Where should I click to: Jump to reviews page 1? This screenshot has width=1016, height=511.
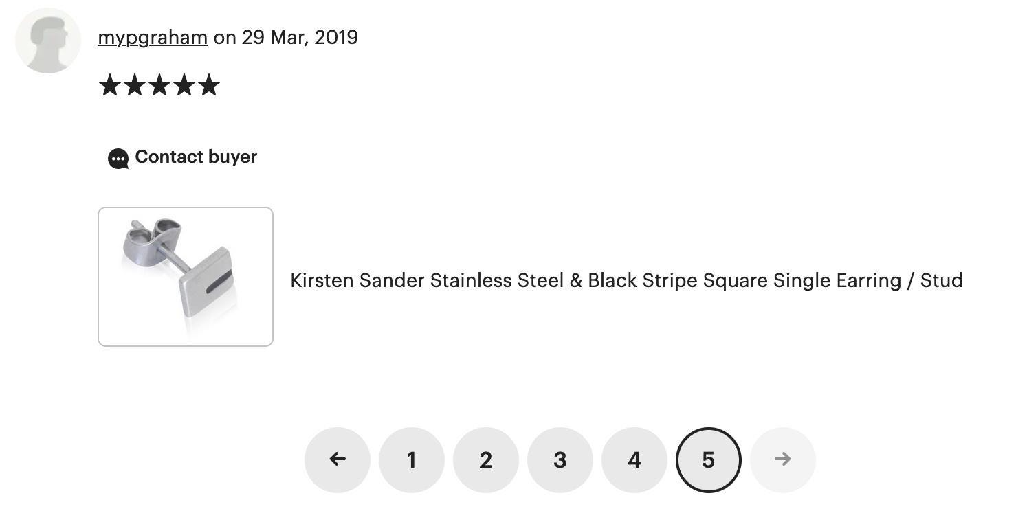tap(412, 459)
